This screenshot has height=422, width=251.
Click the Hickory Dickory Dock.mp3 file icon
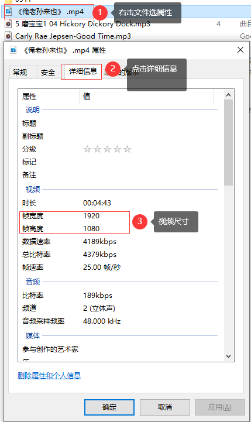(x=9, y=24)
